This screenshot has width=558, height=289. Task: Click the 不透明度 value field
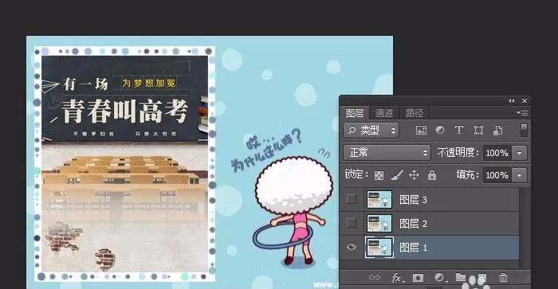pyautogui.click(x=497, y=153)
